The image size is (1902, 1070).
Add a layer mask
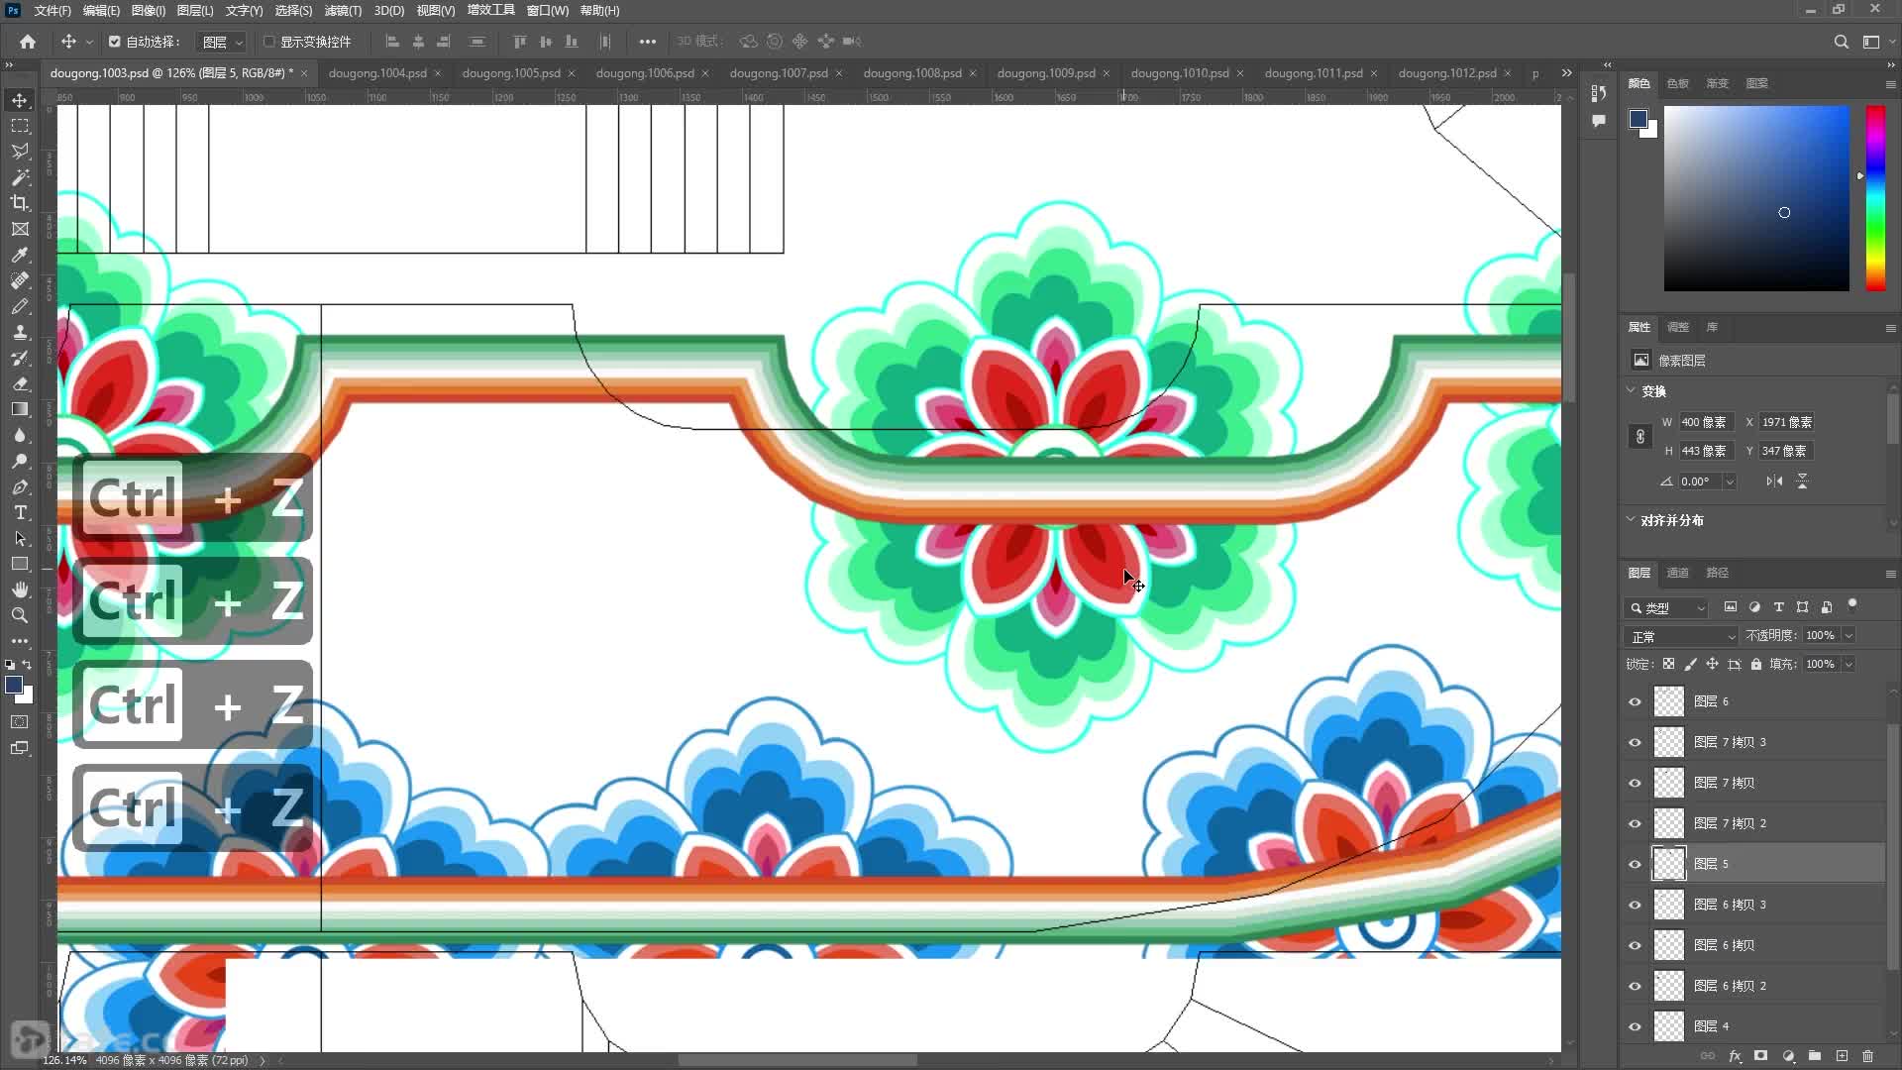click(x=1761, y=1056)
